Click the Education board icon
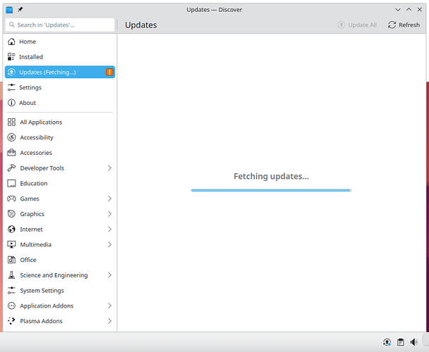The image size is (429, 352). pyautogui.click(x=11, y=183)
